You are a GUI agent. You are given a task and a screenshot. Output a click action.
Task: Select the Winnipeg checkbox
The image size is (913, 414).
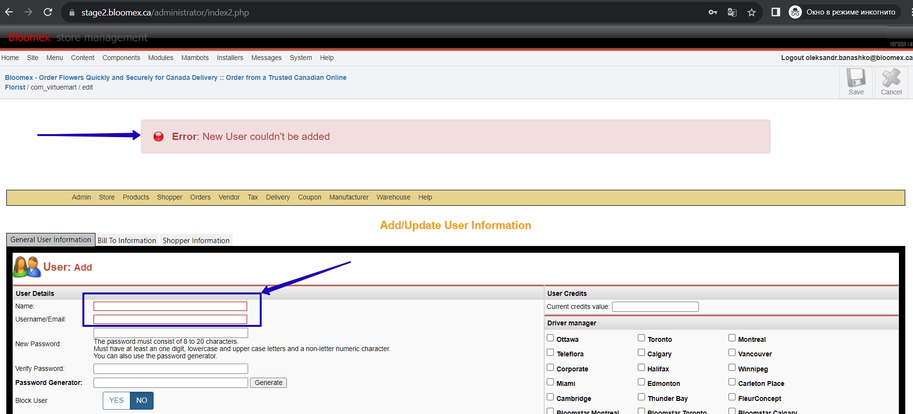pyautogui.click(x=732, y=368)
